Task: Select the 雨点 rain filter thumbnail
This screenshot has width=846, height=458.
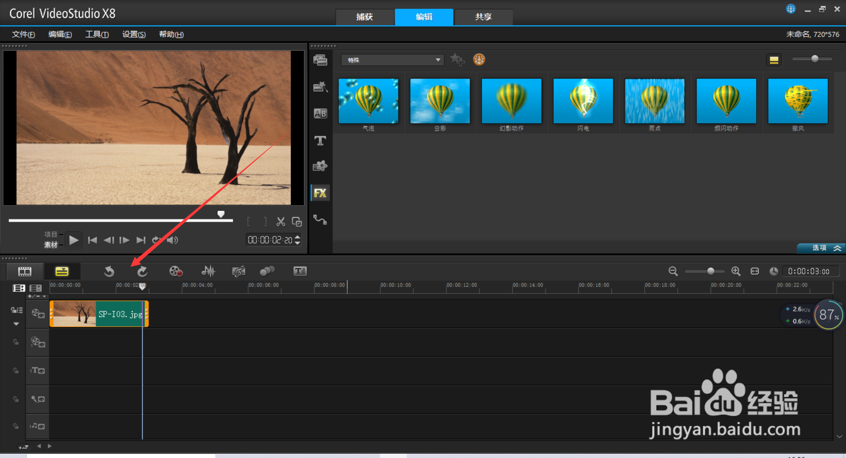Action: [x=655, y=101]
